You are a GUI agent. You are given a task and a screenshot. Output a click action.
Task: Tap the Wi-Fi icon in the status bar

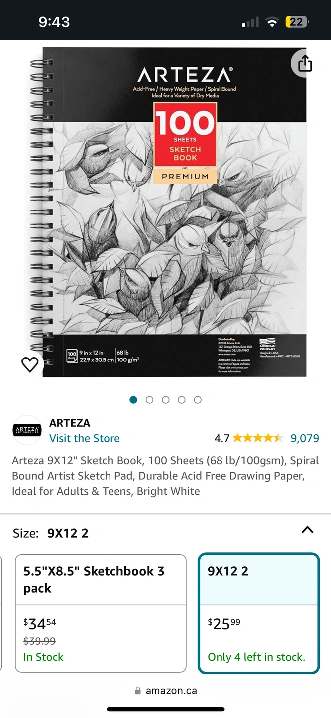272,22
